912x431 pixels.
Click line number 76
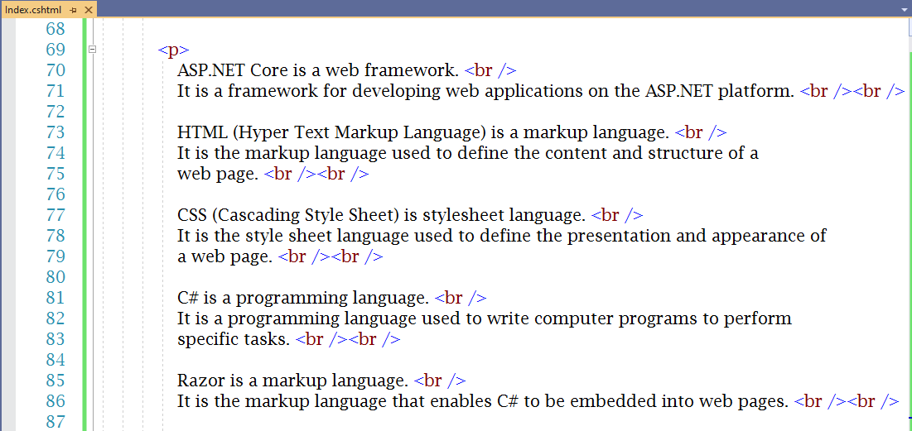click(55, 194)
